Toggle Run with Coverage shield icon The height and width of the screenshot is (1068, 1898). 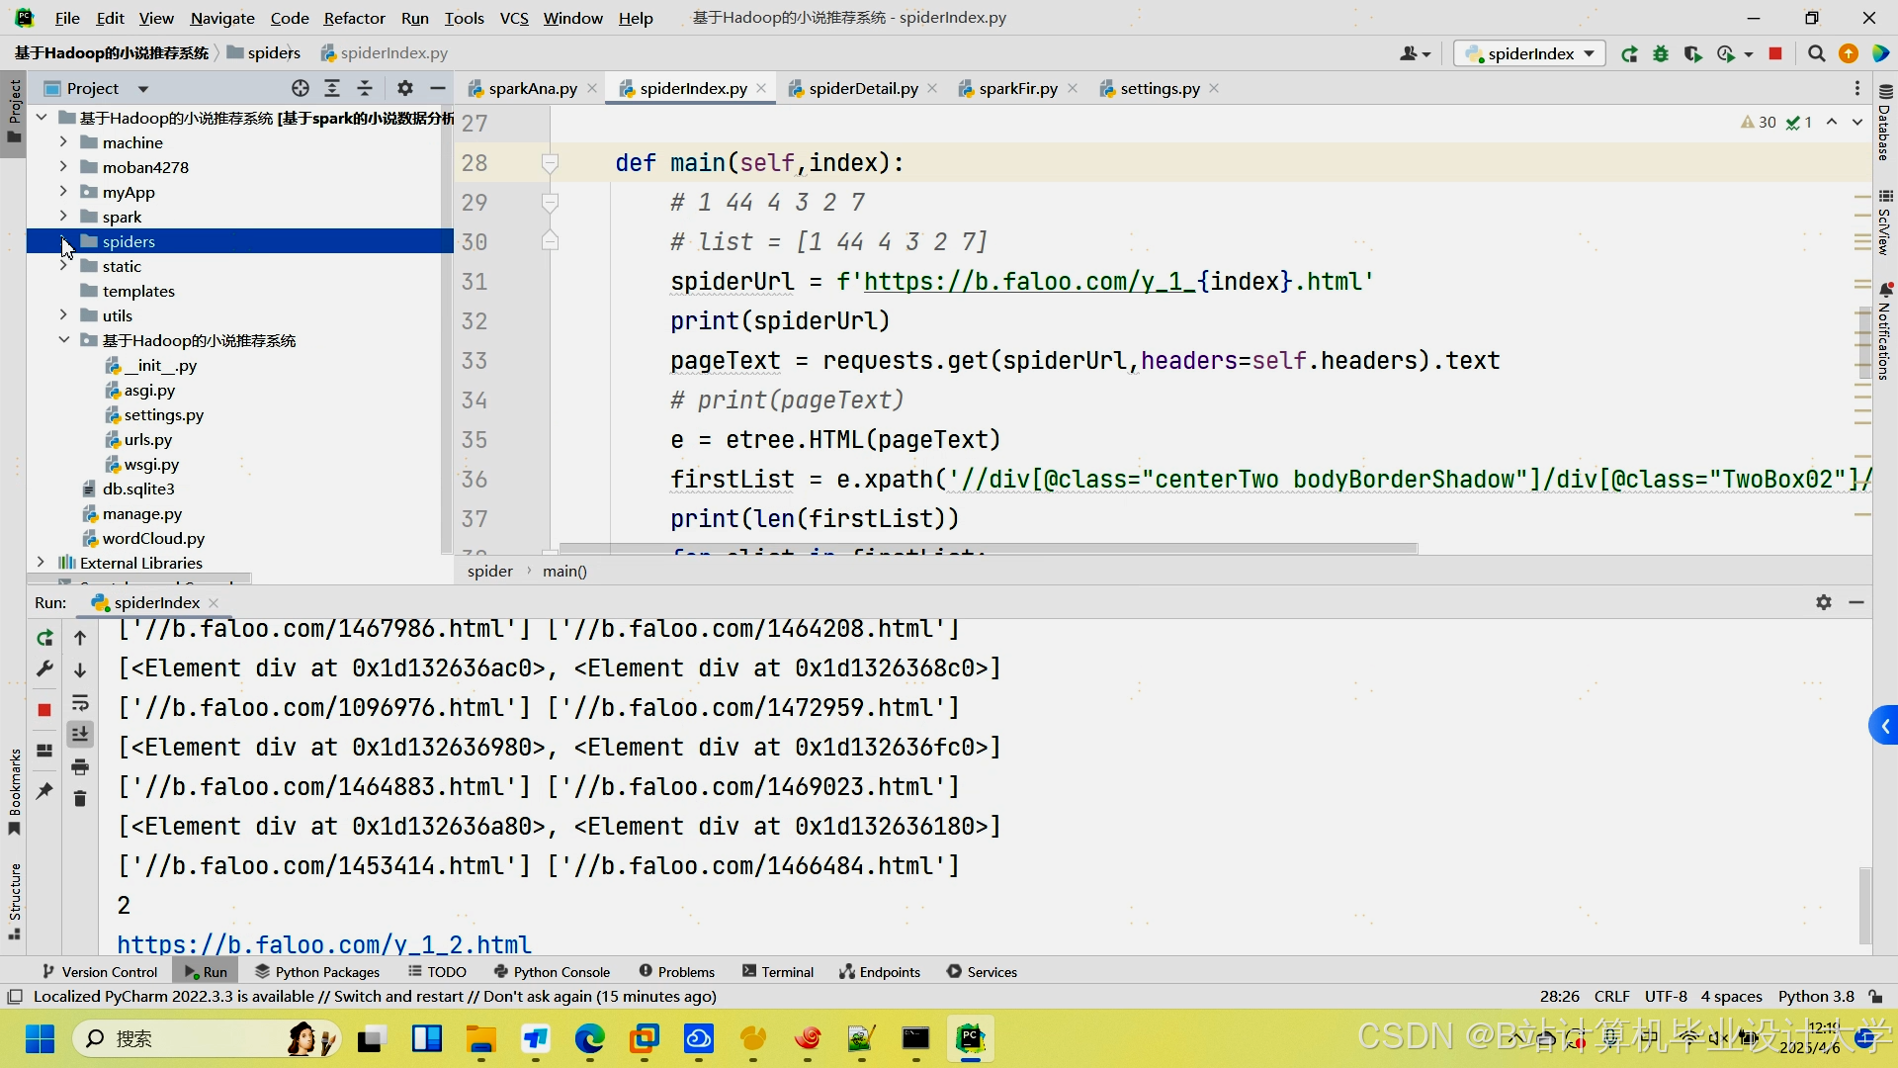[1693, 53]
